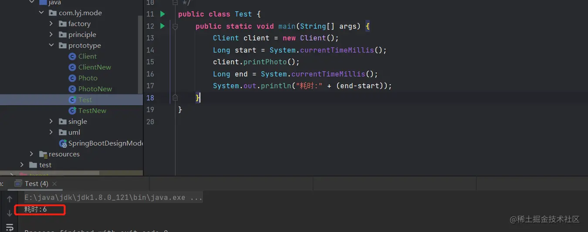Select the single package folder
This screenshot has height=232, width=588.
coord(73,121)
